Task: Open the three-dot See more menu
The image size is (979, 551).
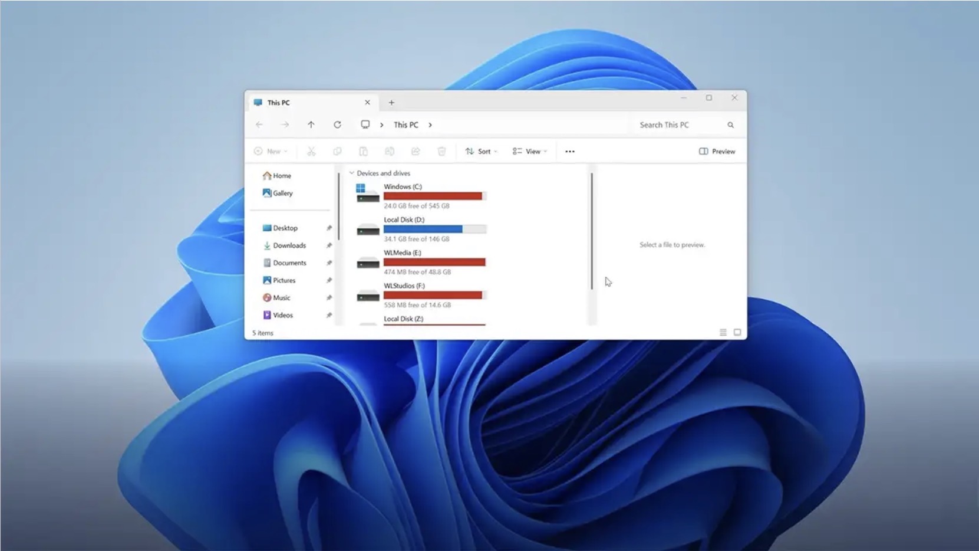Action: click(x=570, y=152)
